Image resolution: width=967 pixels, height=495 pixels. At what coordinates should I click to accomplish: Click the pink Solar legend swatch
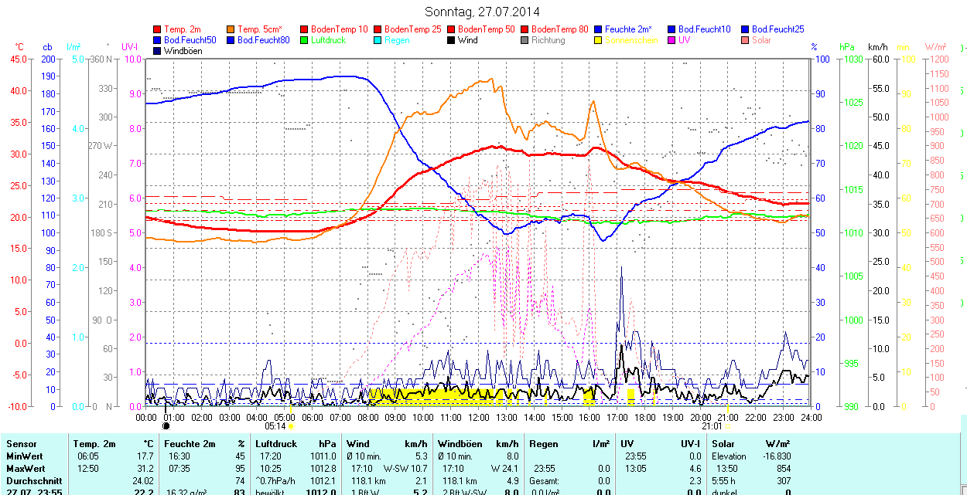click(745, 40)
